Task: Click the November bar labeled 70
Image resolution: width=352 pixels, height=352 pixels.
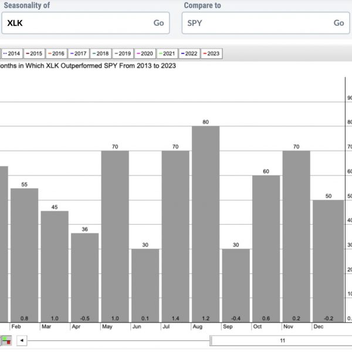Action: point(296,236)
